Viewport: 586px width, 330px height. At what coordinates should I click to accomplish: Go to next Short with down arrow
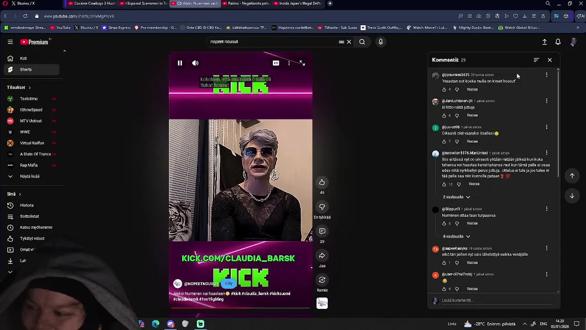572,196
